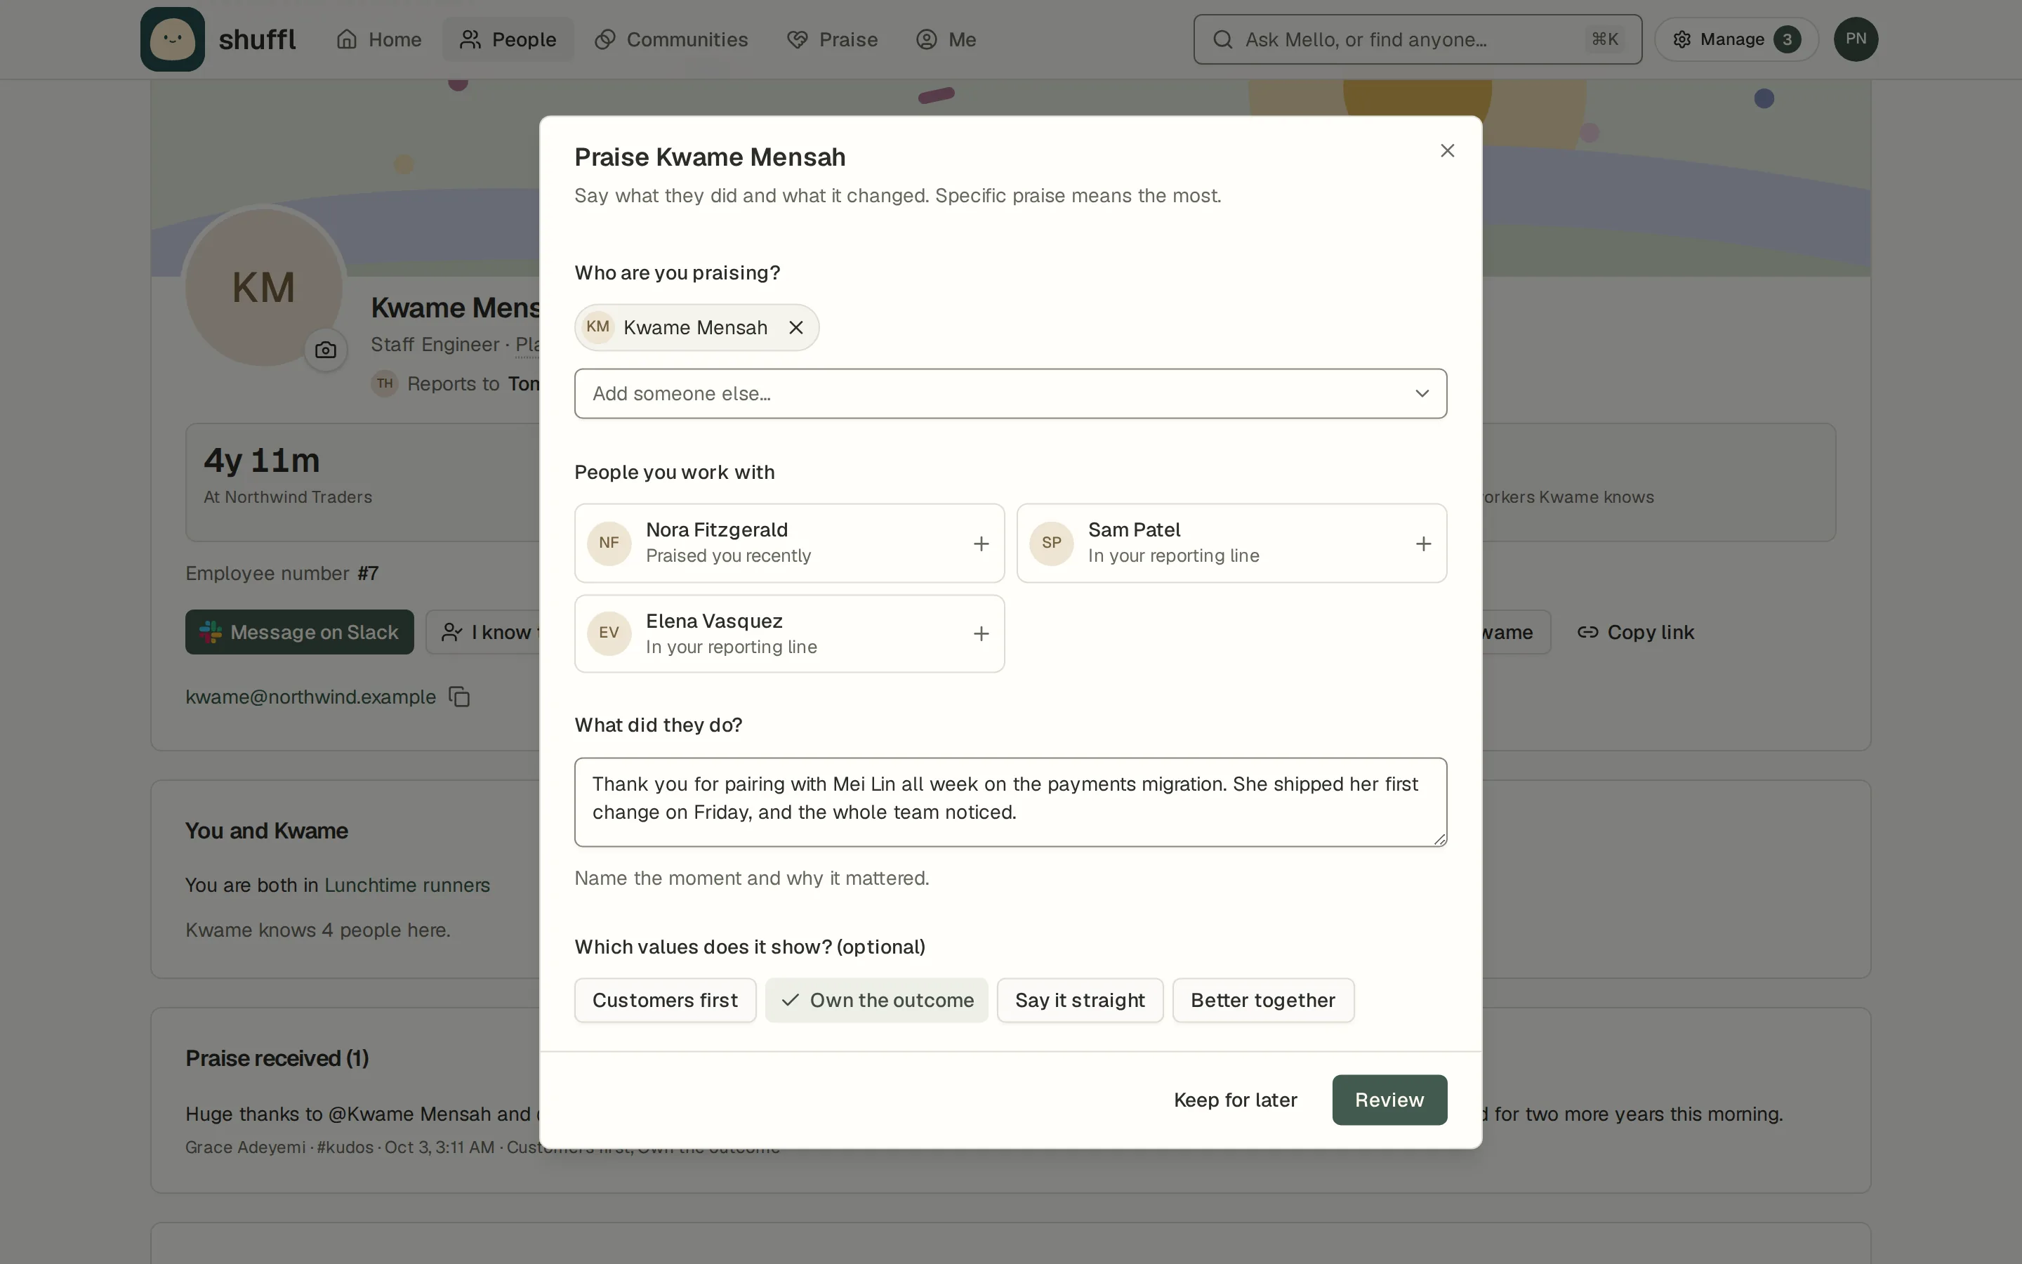This screenshot has height=1264, width=2022.
Task: Click the Copy link button
Action: pos(1635,632)
